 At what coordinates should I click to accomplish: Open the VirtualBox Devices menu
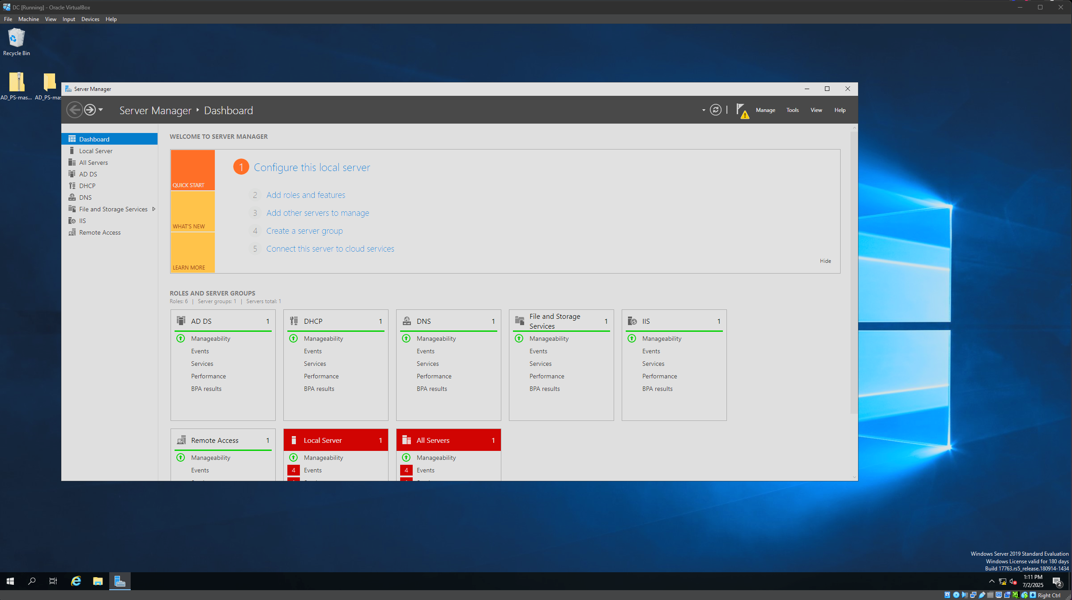(x=90, y=19)
